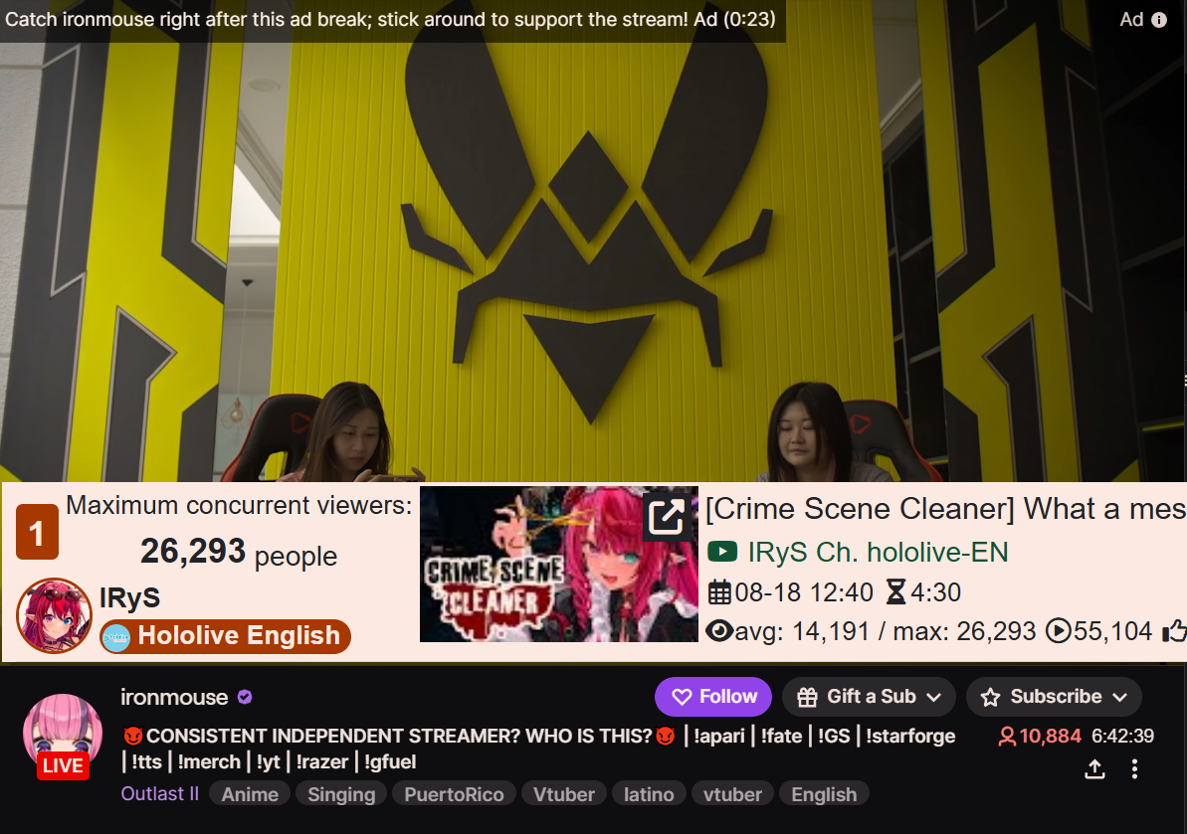Viewport: 1187px width, 834px height.
Task: Click ironmouse's verified badge
Action: tap(245, 697)
